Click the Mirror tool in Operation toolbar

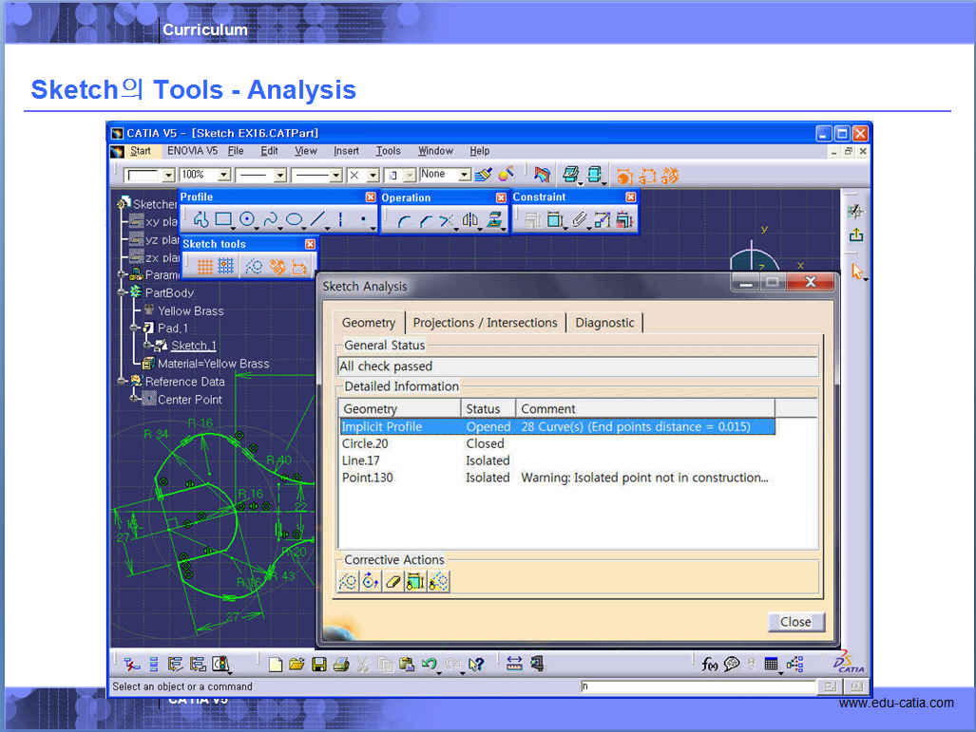pyautogui.click(x=469, y=221)
